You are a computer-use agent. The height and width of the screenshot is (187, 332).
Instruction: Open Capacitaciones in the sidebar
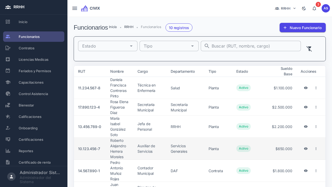pyautogui.click(x=34, y=82)
